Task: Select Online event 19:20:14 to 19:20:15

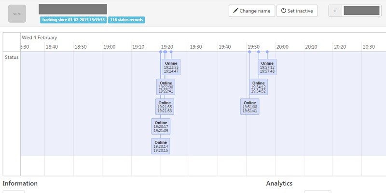Action: (x=161, y=146)
